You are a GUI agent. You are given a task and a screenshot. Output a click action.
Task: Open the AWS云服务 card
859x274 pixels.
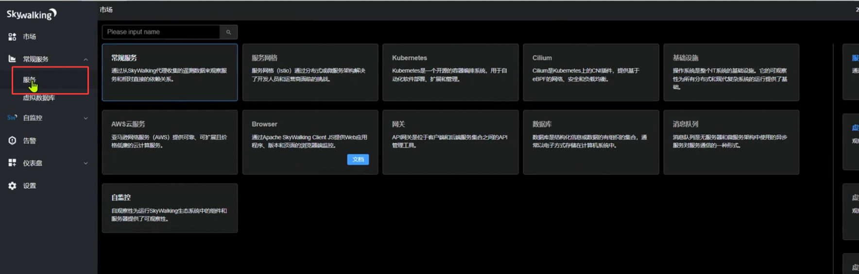coord(170,142)
